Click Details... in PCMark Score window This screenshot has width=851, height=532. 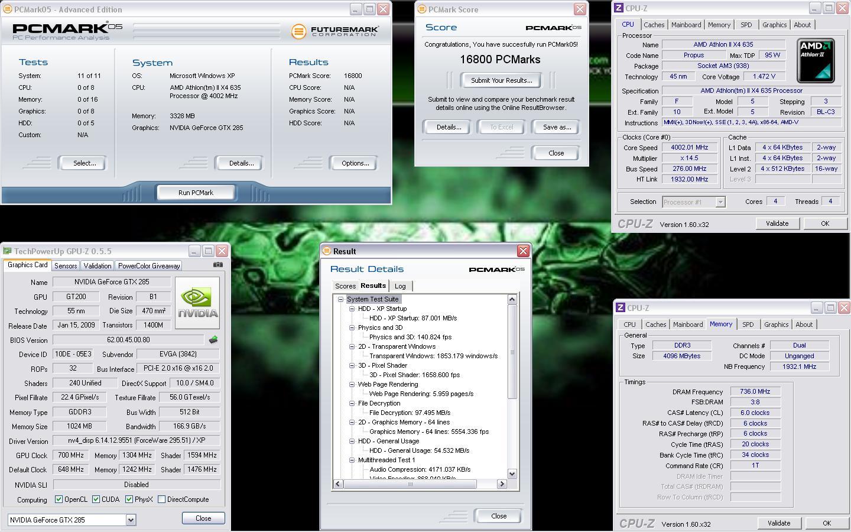pos(449,127)
